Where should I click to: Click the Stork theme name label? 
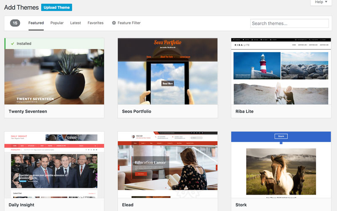click(241, 205)
